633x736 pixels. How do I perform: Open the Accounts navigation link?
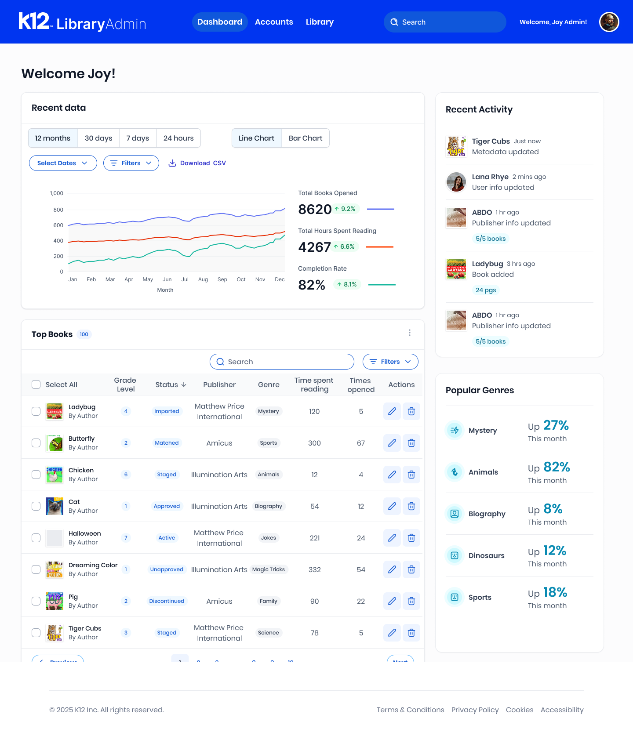click(x=274, y=22)
